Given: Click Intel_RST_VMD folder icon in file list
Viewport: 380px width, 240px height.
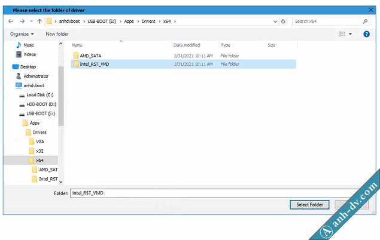Looking at the screenshot, I should point(76,64).
